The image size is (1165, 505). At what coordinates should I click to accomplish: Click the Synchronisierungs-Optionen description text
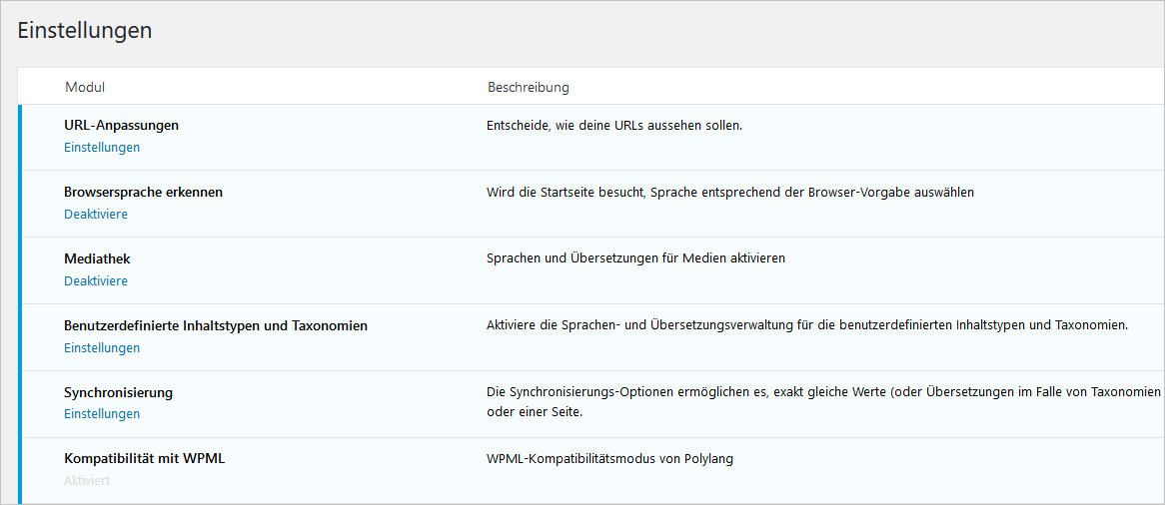click(824, 402)
